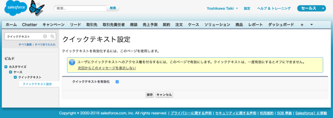Switch to the ケース tab
The width and height of the screenshot is (333, 118).
193,25
